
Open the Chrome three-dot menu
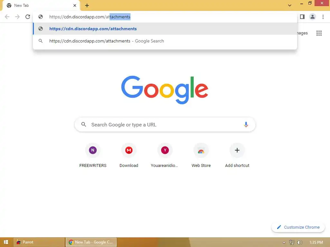point(323,17)
